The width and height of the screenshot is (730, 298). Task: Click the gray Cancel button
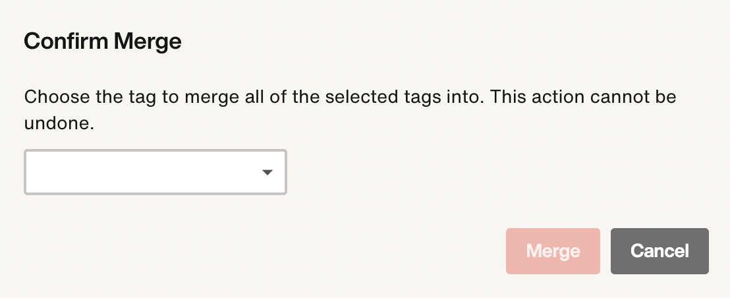point(660,251)
